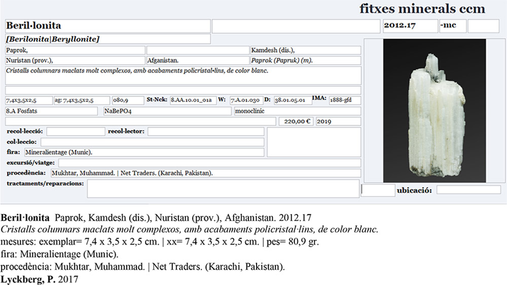Click the empty col·leccio field
507x285 pixels.
click(152, 142)
